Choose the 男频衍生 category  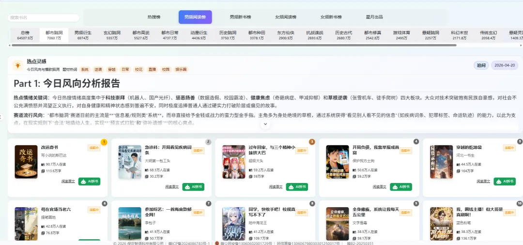tap(83, 35)
